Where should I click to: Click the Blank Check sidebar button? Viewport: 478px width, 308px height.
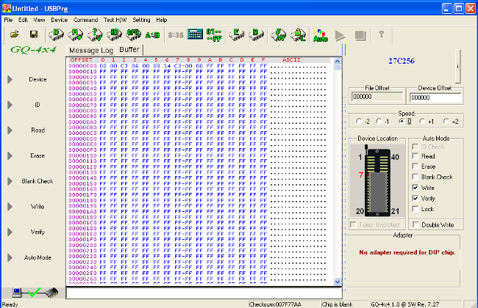(x=38, y=181)
